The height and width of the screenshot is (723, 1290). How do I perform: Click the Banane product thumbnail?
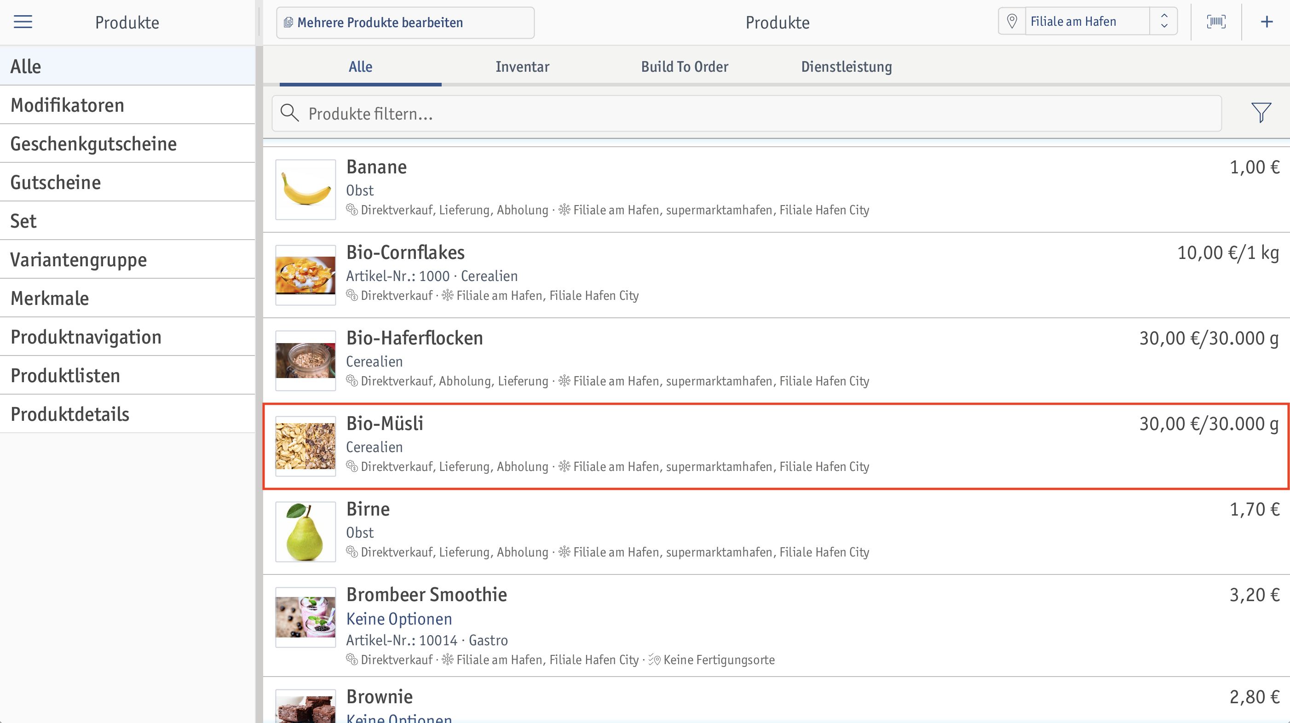305,189
